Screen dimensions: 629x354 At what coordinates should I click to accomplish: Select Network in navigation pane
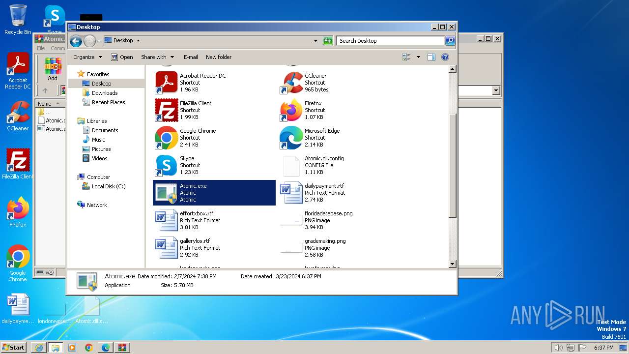click(97, 205)
